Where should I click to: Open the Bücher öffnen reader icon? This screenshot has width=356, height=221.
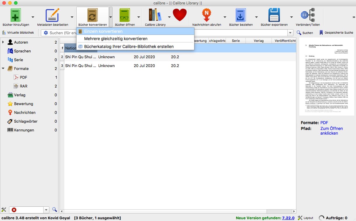pos(125,15)
